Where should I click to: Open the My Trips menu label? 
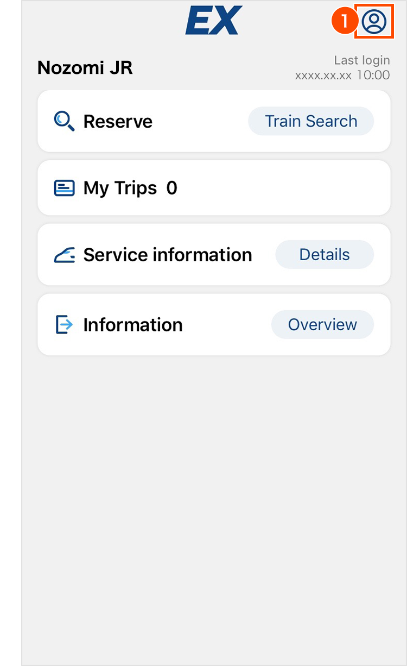tap(120, 188)
